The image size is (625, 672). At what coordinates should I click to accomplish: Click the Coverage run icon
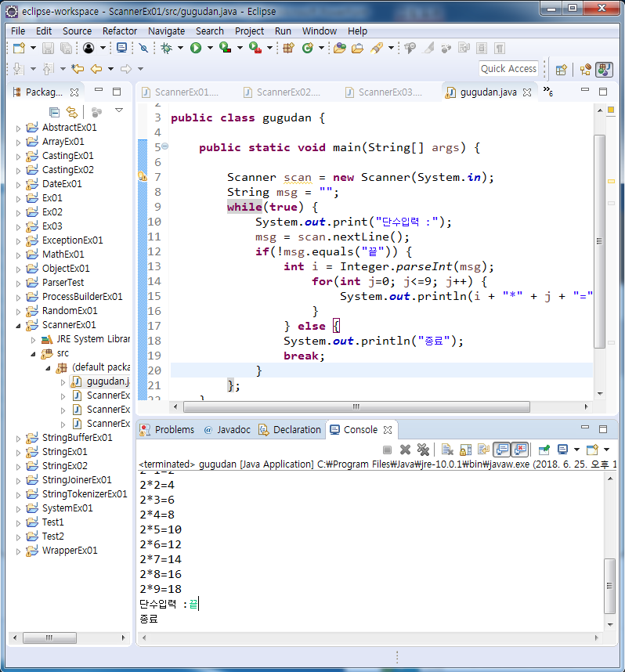(x=226, y=48)
